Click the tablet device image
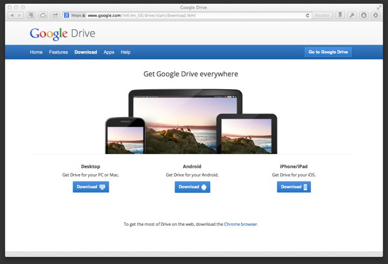Screen dimensions: 388x264 pos(247,134)
